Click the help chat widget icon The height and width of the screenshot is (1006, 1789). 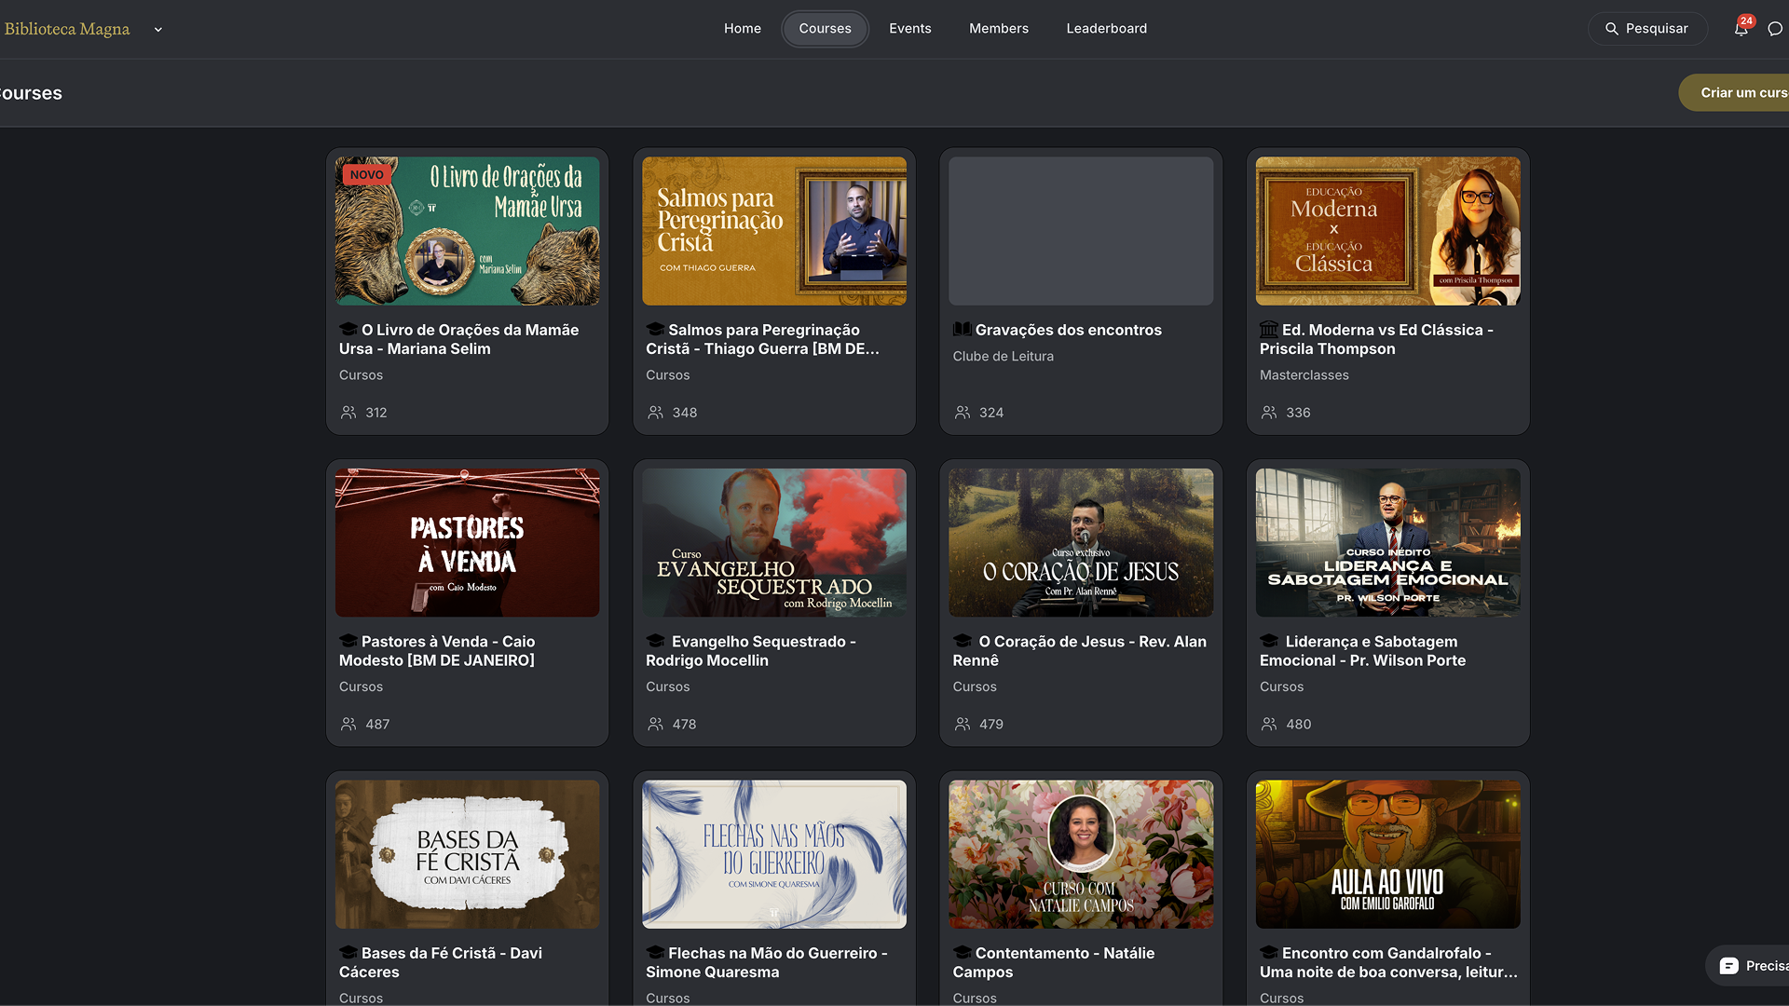click(1729, 966)
